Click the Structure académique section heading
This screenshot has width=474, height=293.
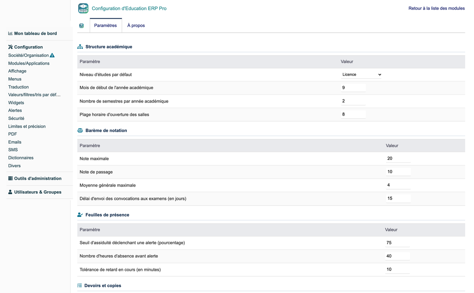point(109,47)
